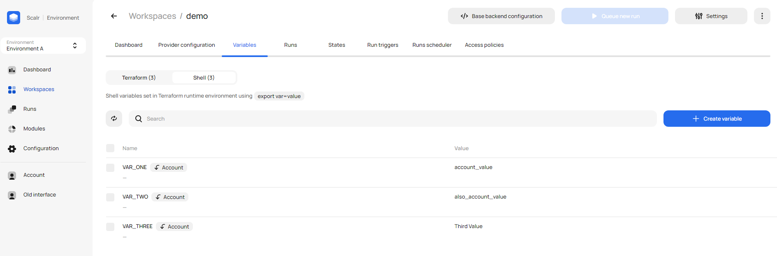
Task: Switch to the Dashboard tab
Action: point(129,45)
